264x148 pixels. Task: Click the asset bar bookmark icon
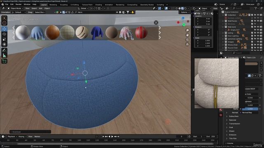click(x=120, y=12)
